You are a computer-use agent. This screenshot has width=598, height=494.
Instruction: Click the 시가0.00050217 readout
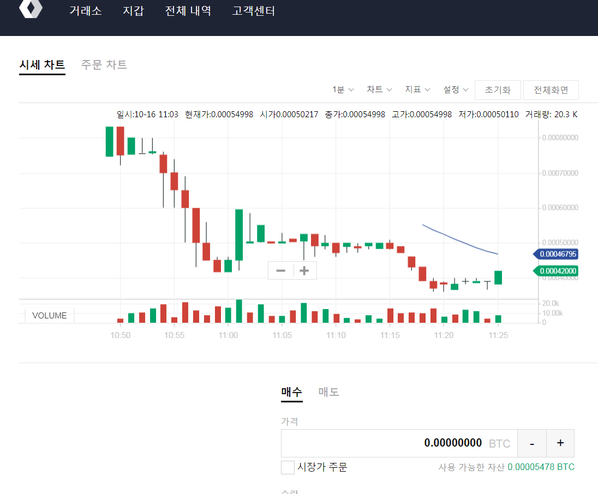pos(289,115)
